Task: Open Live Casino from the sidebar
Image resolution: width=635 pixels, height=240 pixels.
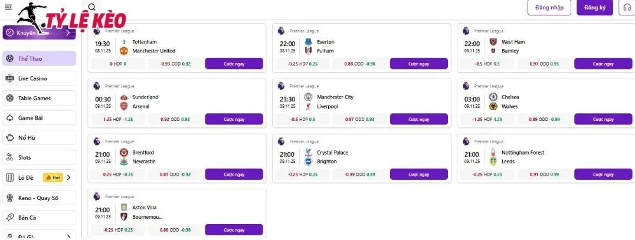Action: 39,78
